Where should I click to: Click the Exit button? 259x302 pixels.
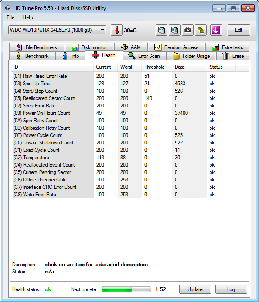click(239, 30)
